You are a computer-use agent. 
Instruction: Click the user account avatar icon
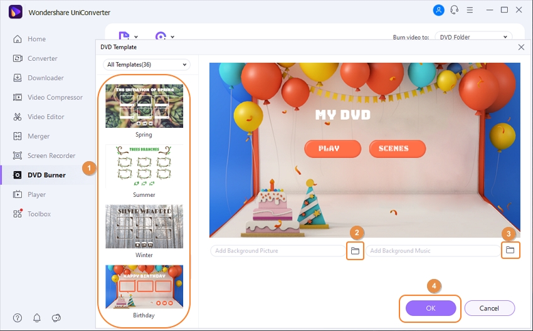(438, 11)
